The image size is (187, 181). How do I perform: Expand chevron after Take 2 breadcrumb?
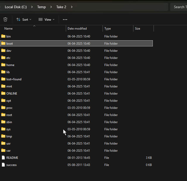click(x=72, y=7)
